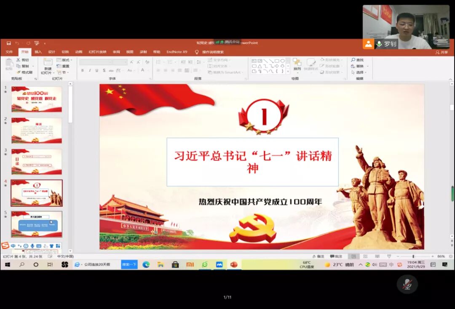Screen dimensions: 455x309
Task: Select the Format Painter (格式刷) tool
Action: tap(19, 72)
